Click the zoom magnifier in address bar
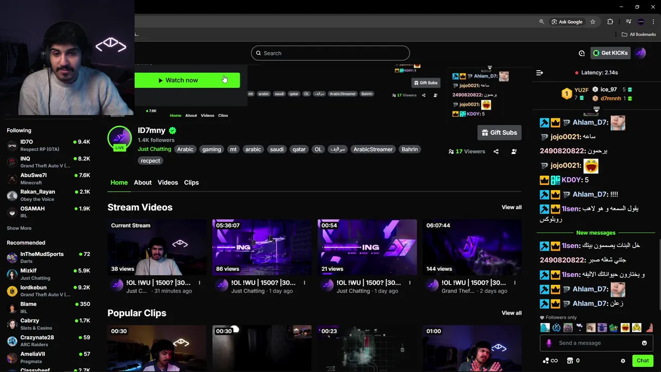661x372 pixels. click(x=542, y=22)
